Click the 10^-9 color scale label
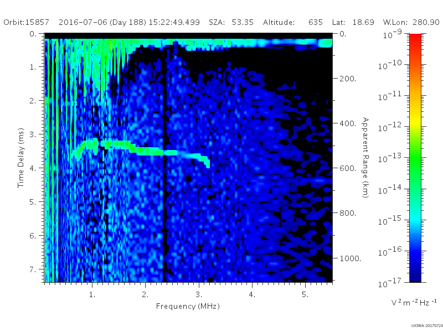Image resolution: width=443 pixels, height=332 pixels. coord(392,34)
